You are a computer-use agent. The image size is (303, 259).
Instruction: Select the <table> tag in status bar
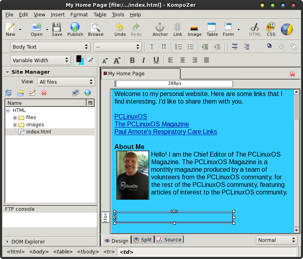click(63, 252)
